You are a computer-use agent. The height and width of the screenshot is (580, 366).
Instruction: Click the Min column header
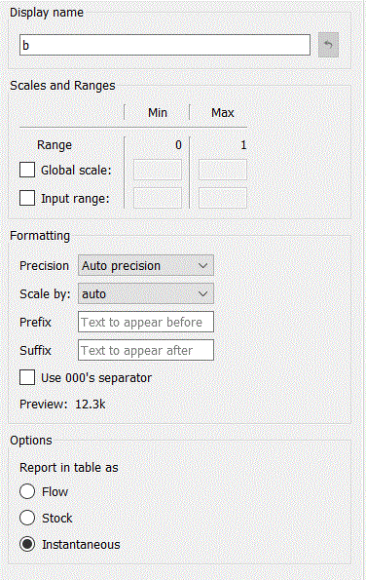coord(158,112)
